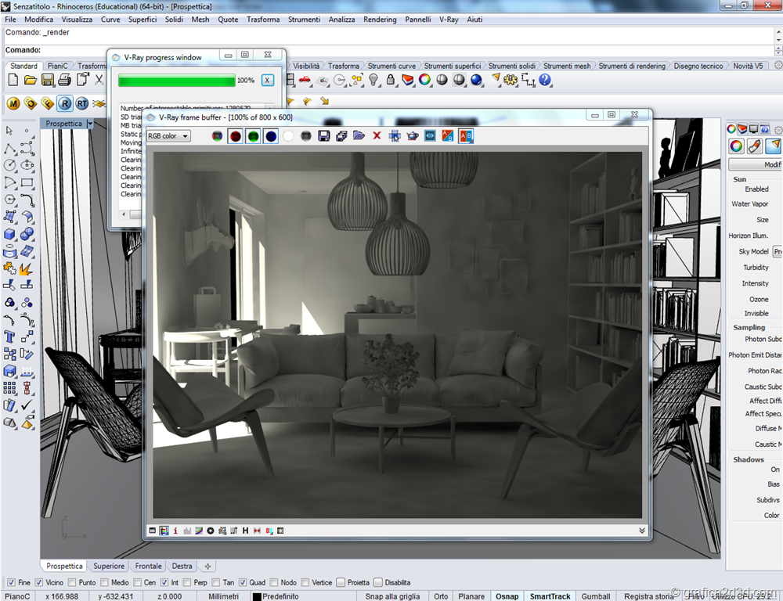The height and width of the screenshot is (601, 783).
Task: Open the RGB color channel dropdown
Action: click(168, 136)
